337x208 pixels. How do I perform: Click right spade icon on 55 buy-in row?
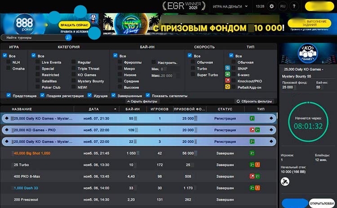point(271,118)
